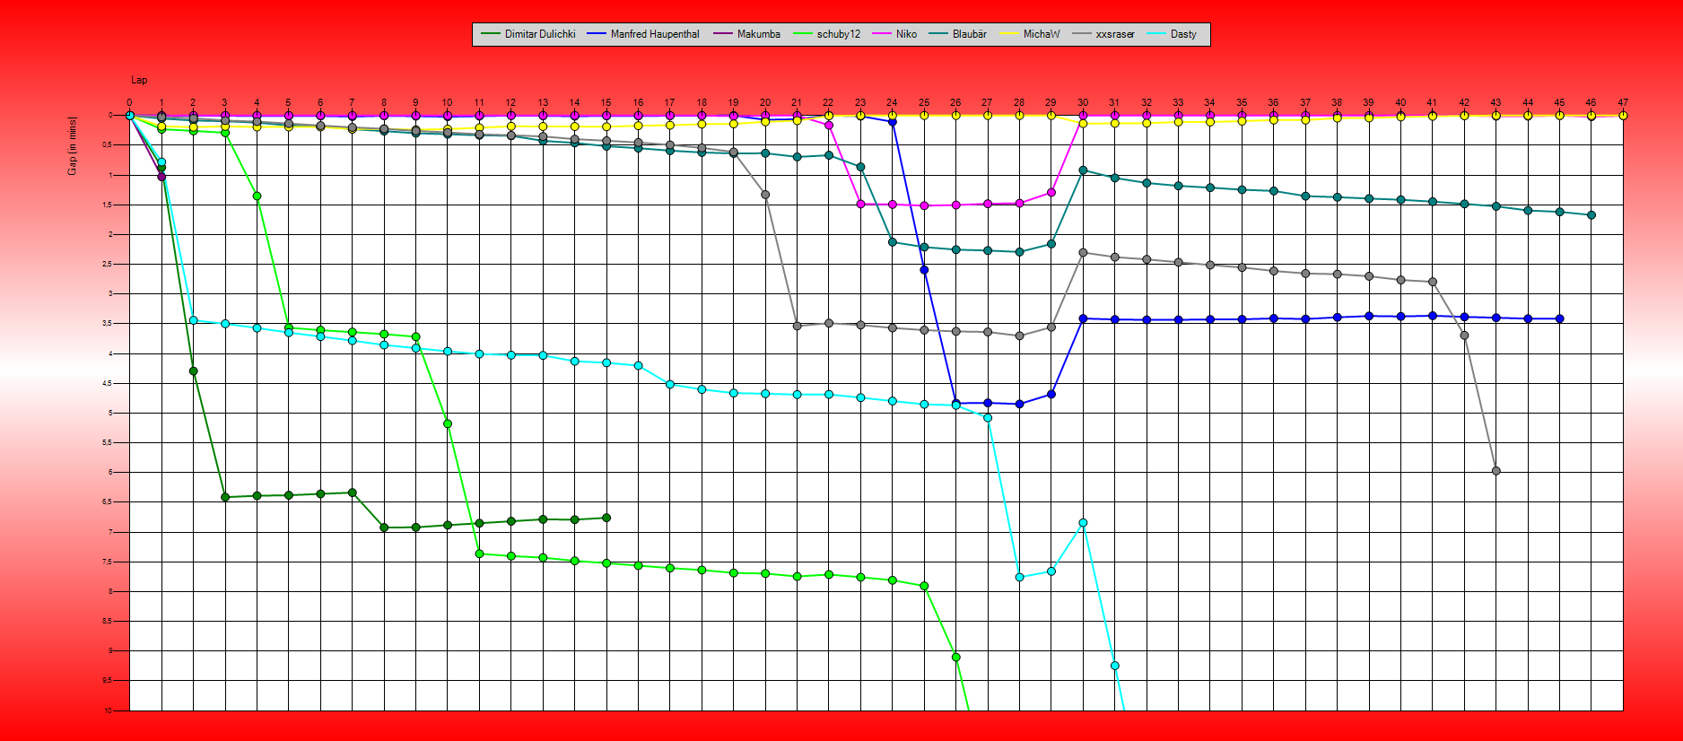Click lap number 30 on the x-axis
Viewport: 1683px width, 741px height.
tap(1083, 102)
